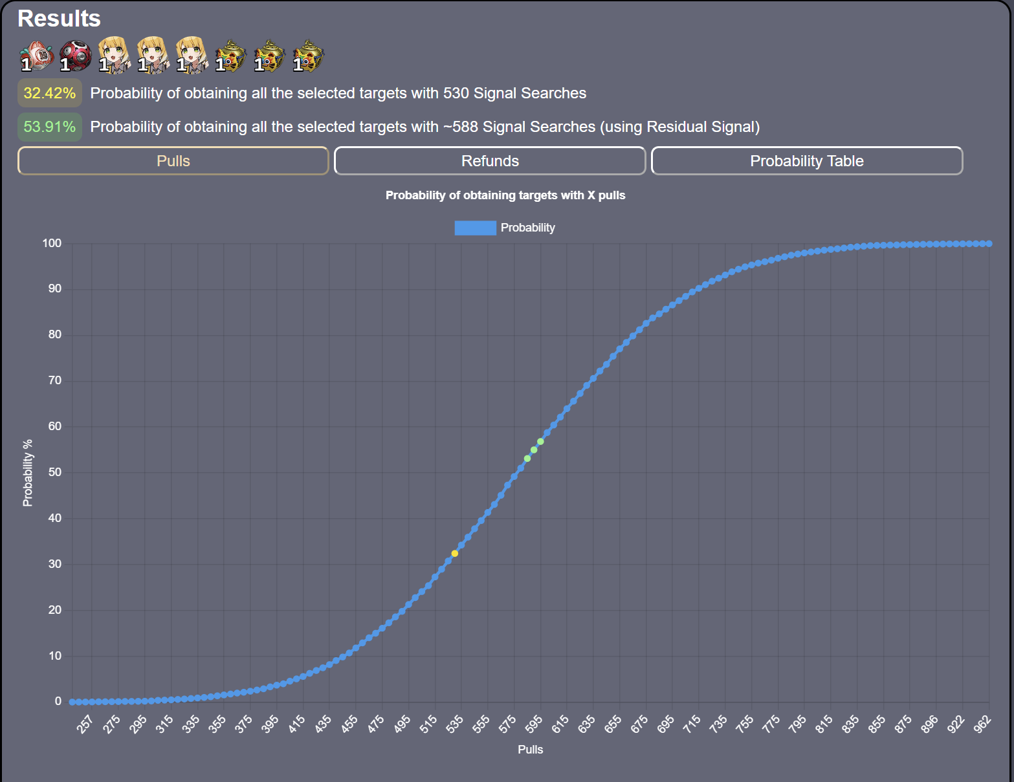The image size is (1014, 782).
Task: Select the first blonde character target icon
Action: 115,56
